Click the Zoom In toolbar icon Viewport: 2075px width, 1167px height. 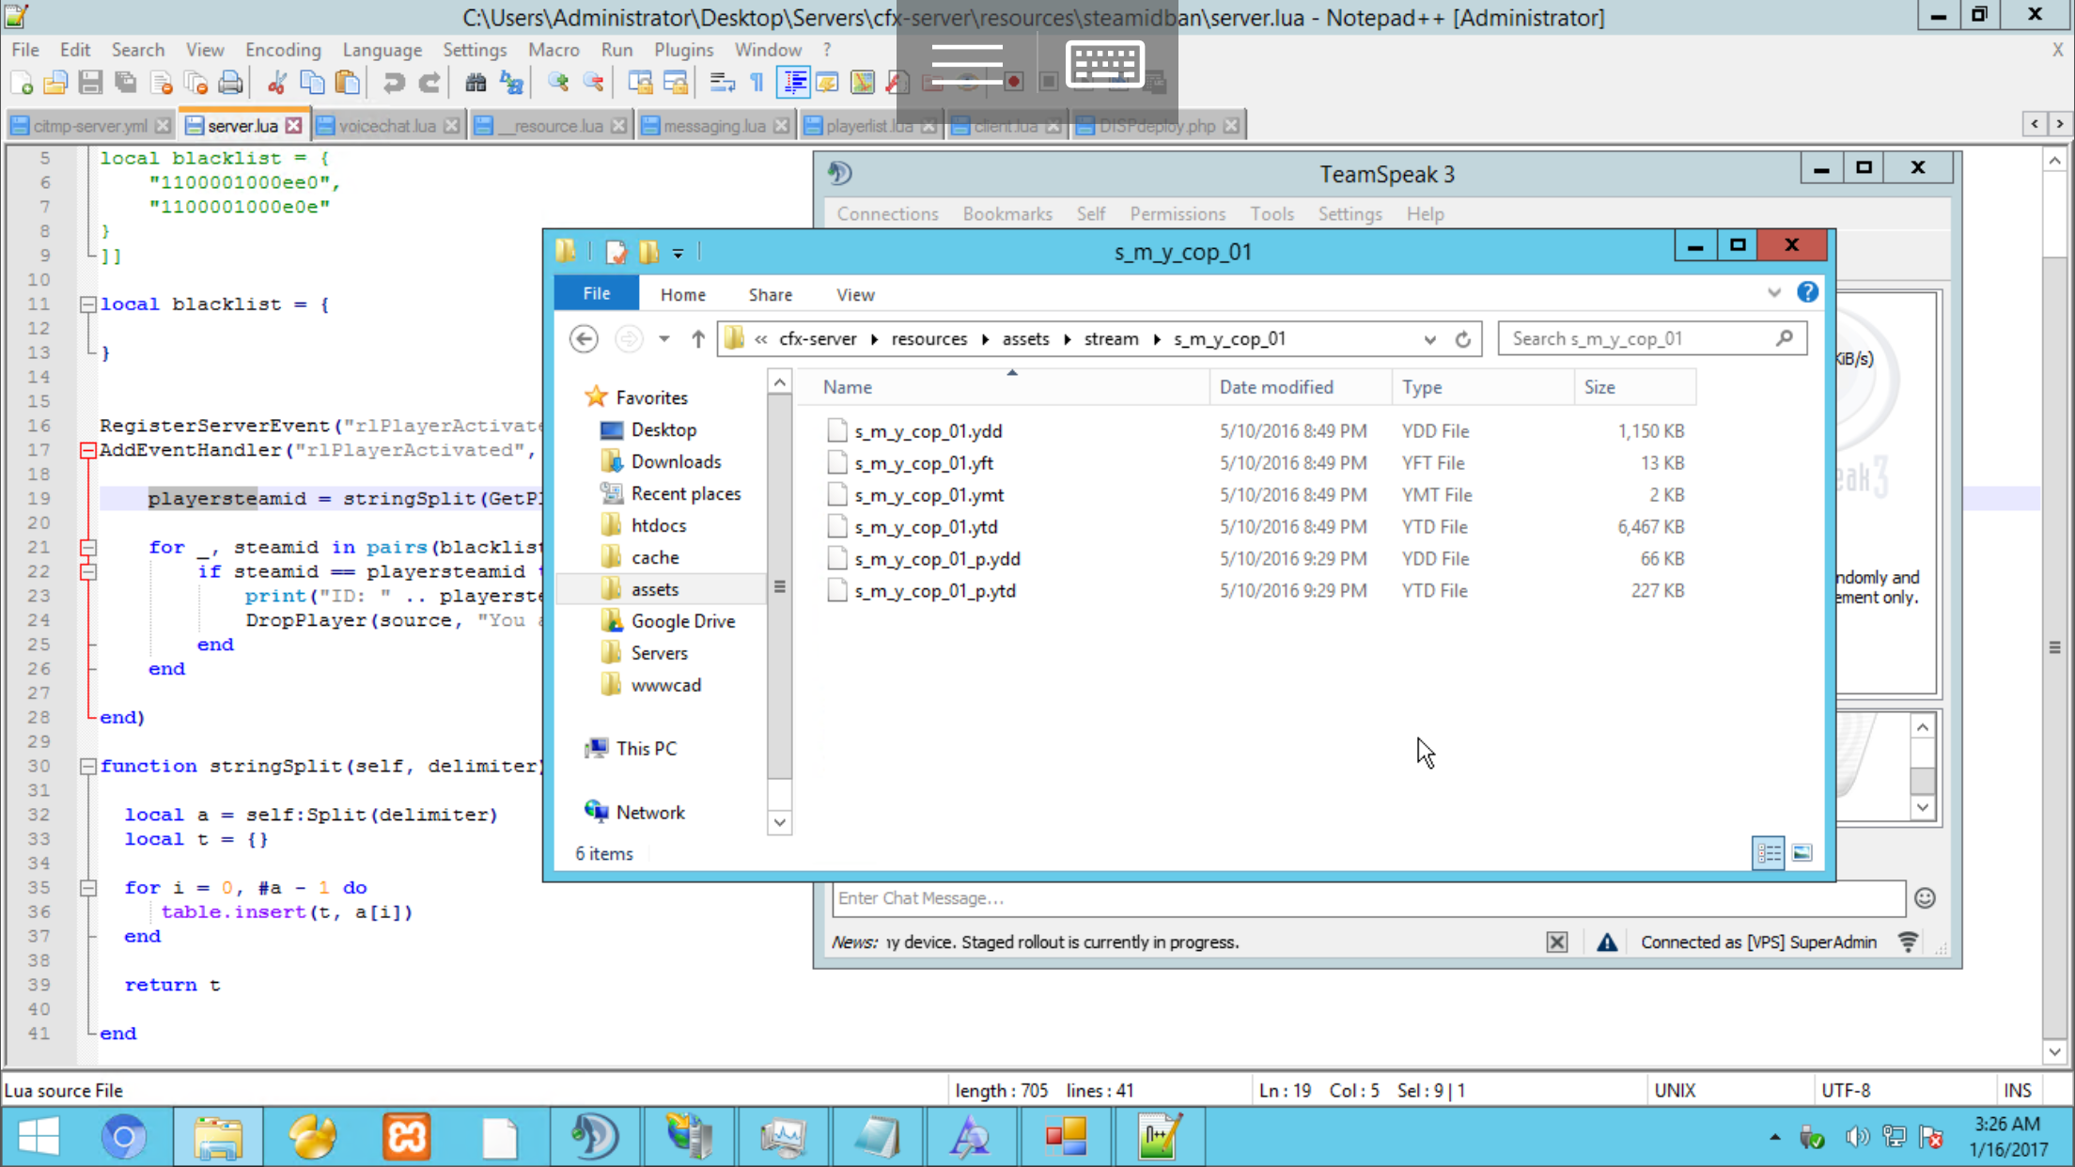tap(558, 83)
